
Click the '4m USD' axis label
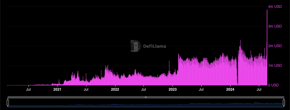click(275, 7)
